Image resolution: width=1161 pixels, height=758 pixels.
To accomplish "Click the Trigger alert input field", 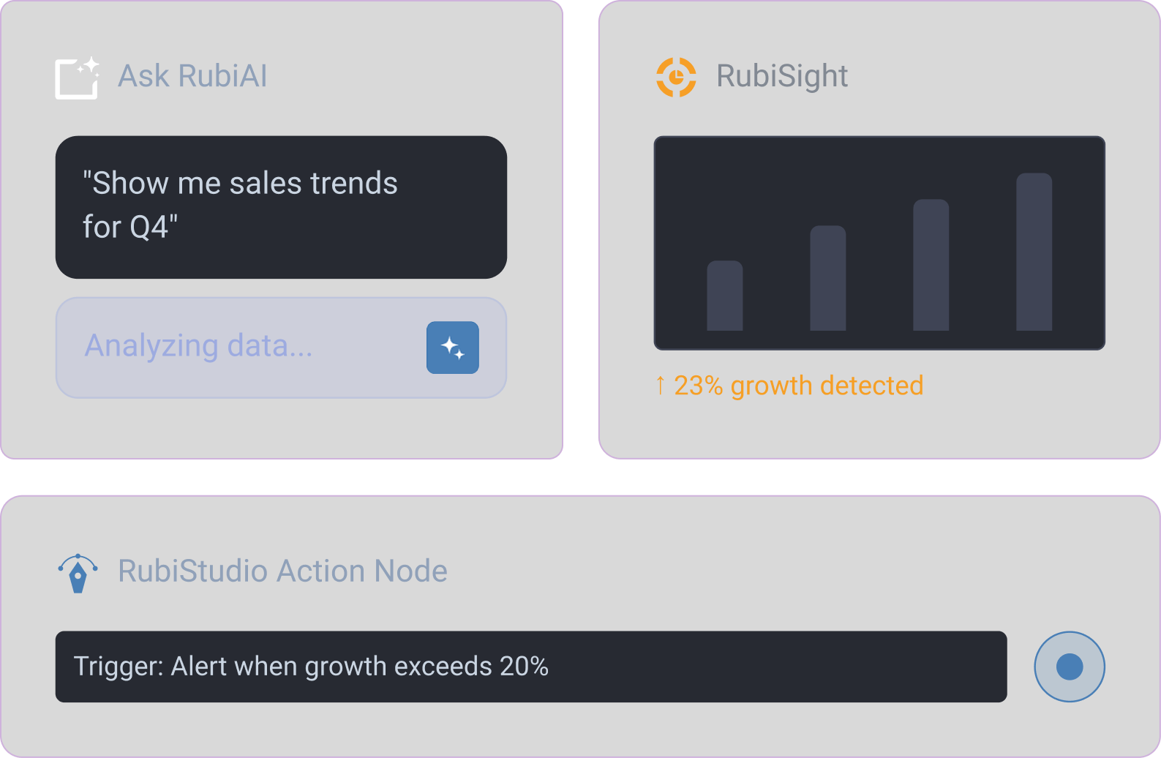I will (530, 667).
